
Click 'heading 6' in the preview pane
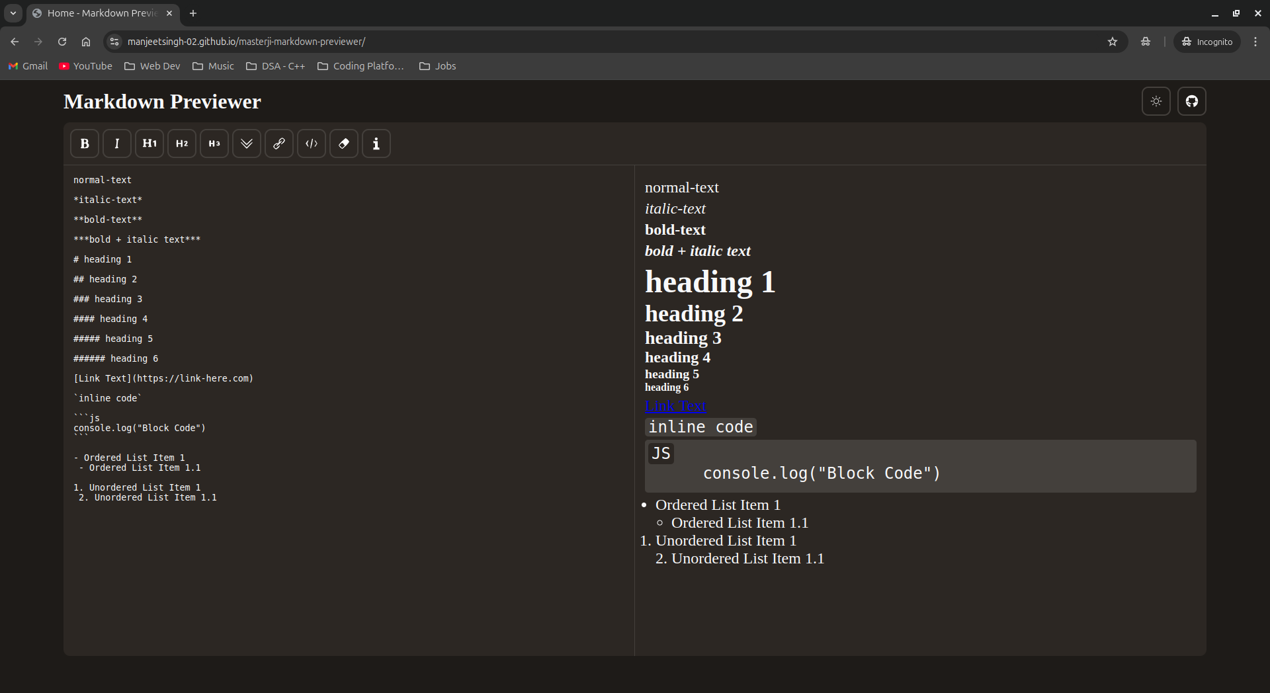click(666, 387)
